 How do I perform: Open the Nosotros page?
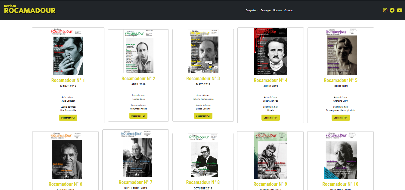[278, 10]
